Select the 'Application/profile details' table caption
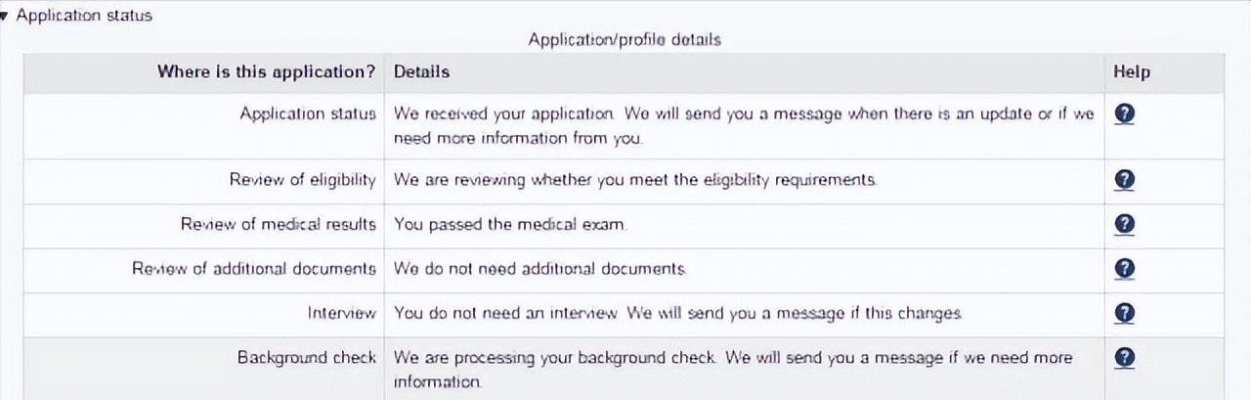Image resolution: width=1251 pixels, height=400 pixels. click(x=625, y=40)
